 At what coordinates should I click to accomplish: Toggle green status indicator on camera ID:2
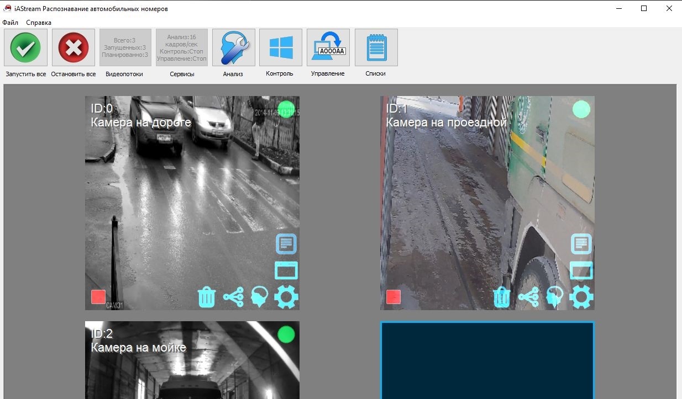[286, 334]
